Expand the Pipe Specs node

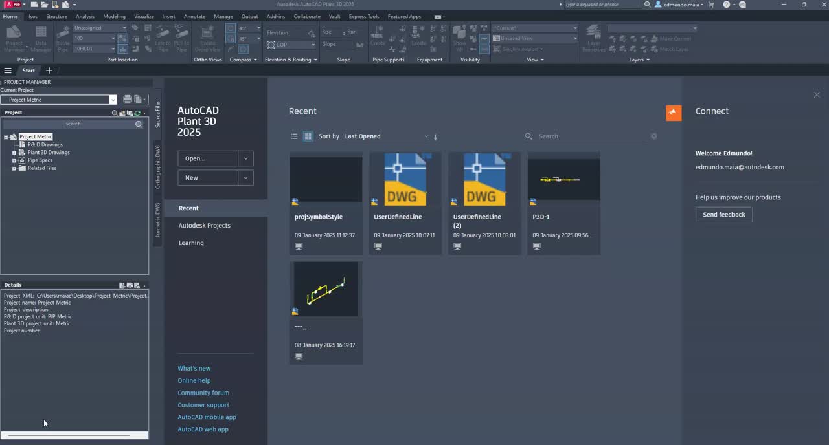(x=14, y=160)
